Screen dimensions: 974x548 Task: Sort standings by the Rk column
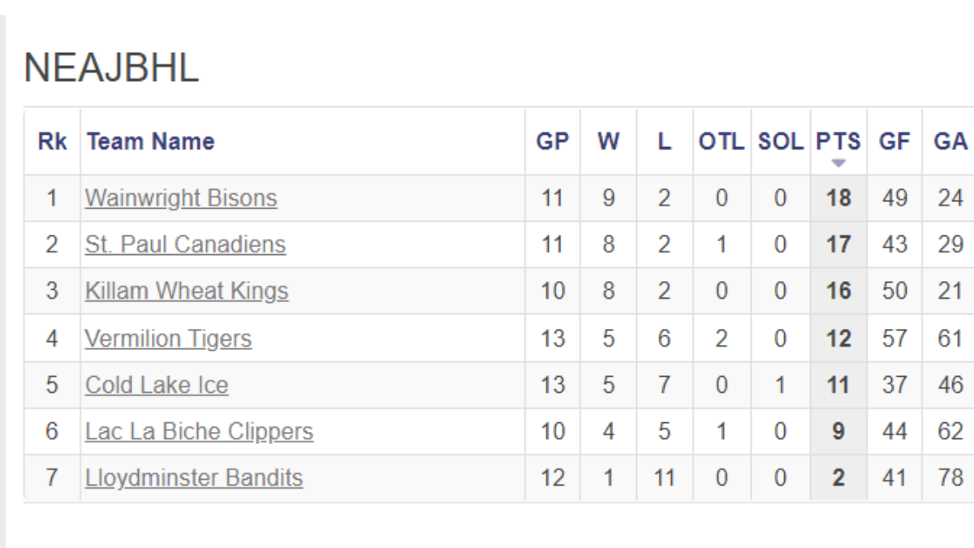tap(53, 141)
